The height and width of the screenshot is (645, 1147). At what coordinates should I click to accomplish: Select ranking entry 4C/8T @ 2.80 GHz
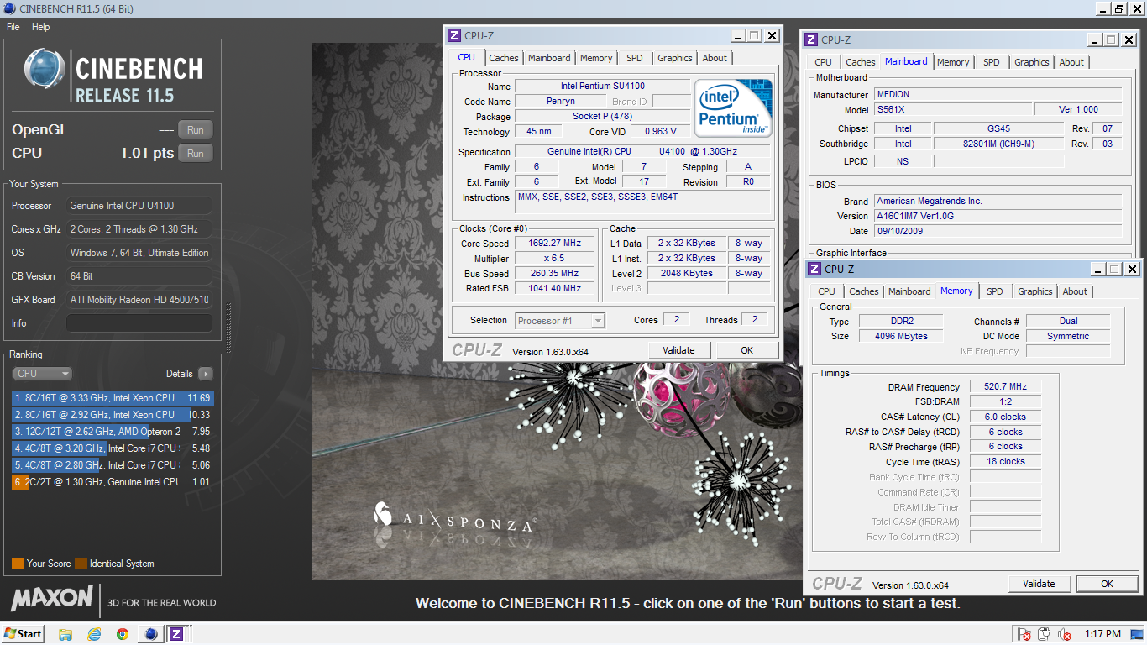tap(113, 465)
